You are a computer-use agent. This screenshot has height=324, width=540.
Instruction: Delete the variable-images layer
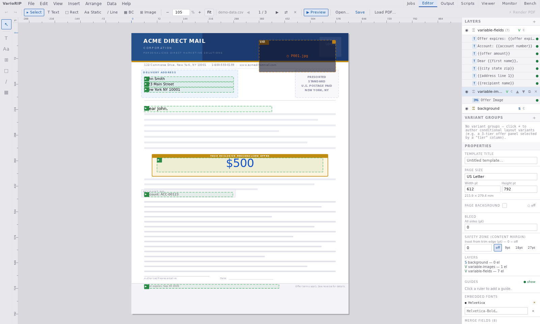pyautogui.click(x=536, y=92)
